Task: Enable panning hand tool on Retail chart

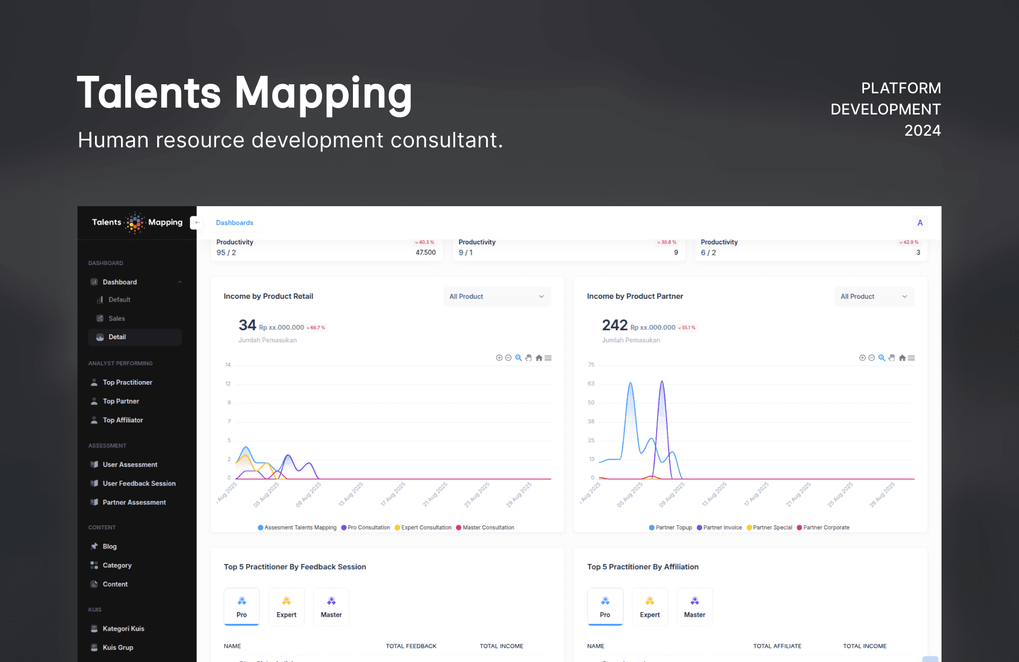Action: point(529,358)
